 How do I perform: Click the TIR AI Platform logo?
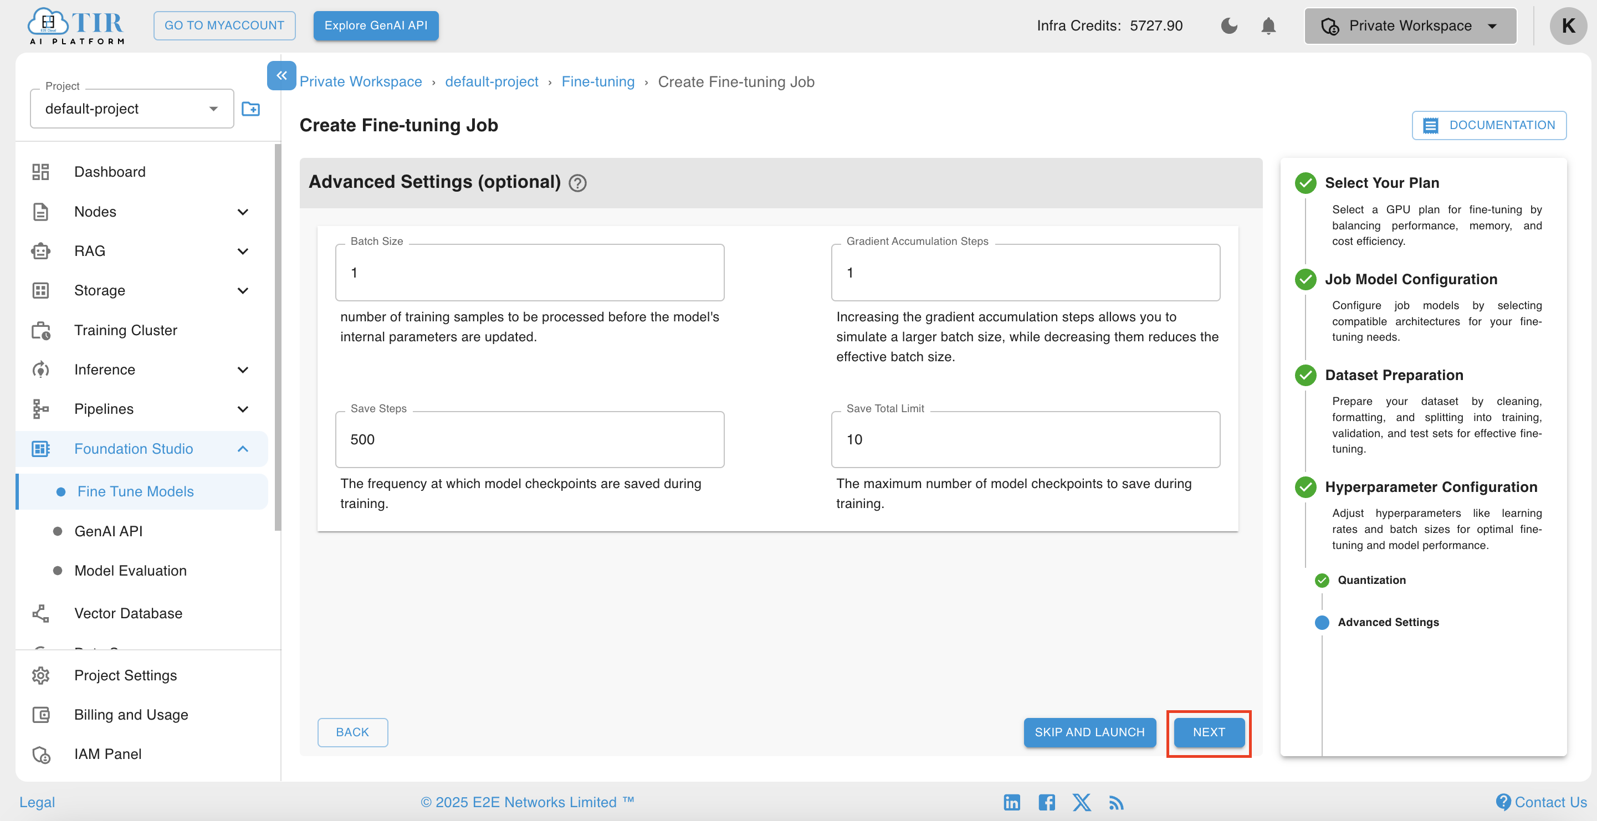click(75, 26)
